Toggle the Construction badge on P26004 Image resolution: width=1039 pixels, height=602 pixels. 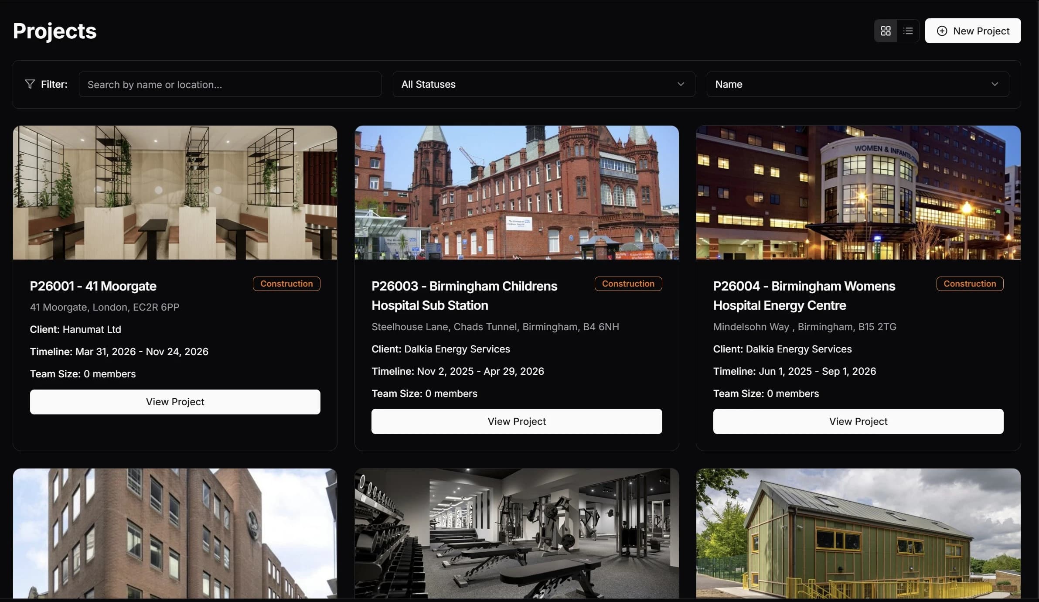click(970, 284)
